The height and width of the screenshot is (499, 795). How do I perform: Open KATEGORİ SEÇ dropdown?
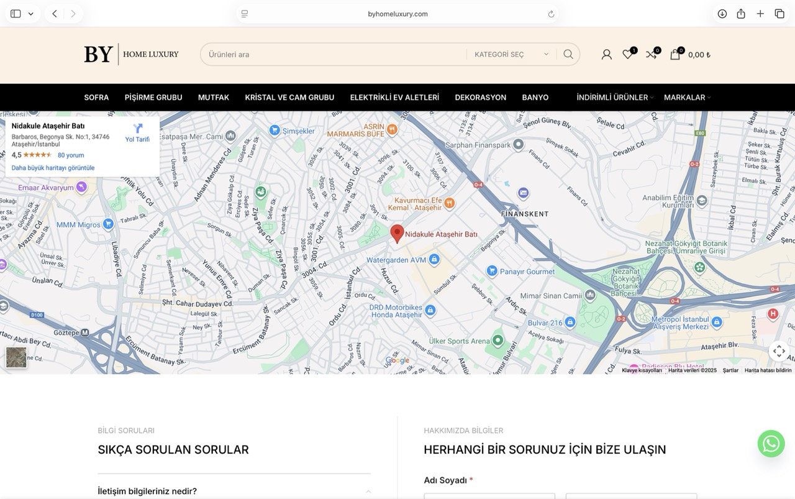coord(511,55)
